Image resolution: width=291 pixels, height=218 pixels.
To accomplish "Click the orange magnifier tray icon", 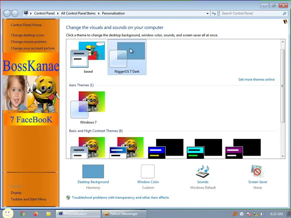I will 235,214.
